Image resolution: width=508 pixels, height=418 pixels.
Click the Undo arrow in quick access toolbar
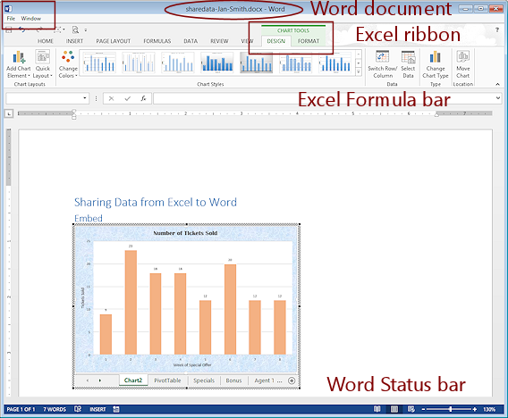click(22, 29)
